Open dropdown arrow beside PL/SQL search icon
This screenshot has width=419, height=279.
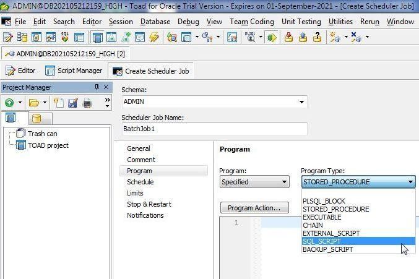tap(261, 37)
